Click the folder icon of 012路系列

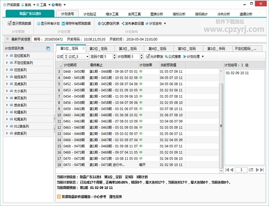pos(12,126)
